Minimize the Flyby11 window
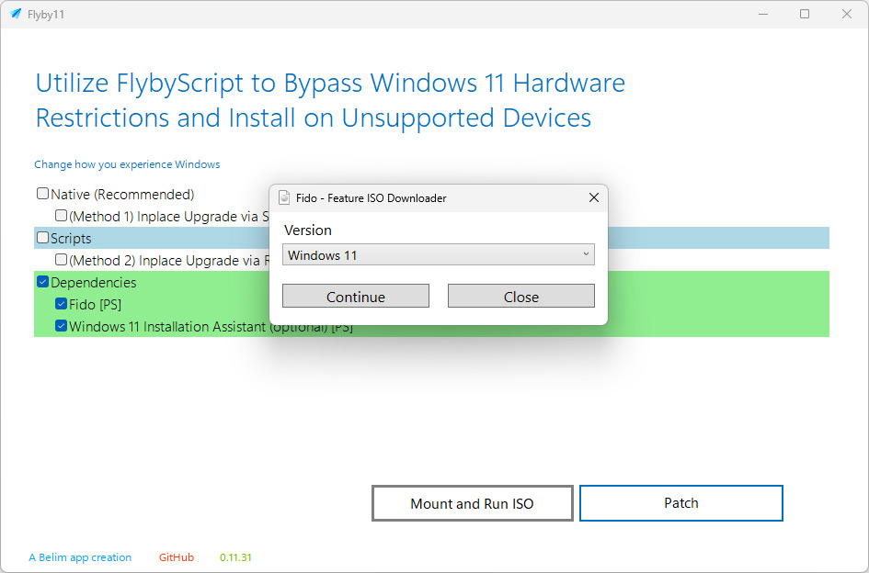869x573 pixels. point(763,14)
